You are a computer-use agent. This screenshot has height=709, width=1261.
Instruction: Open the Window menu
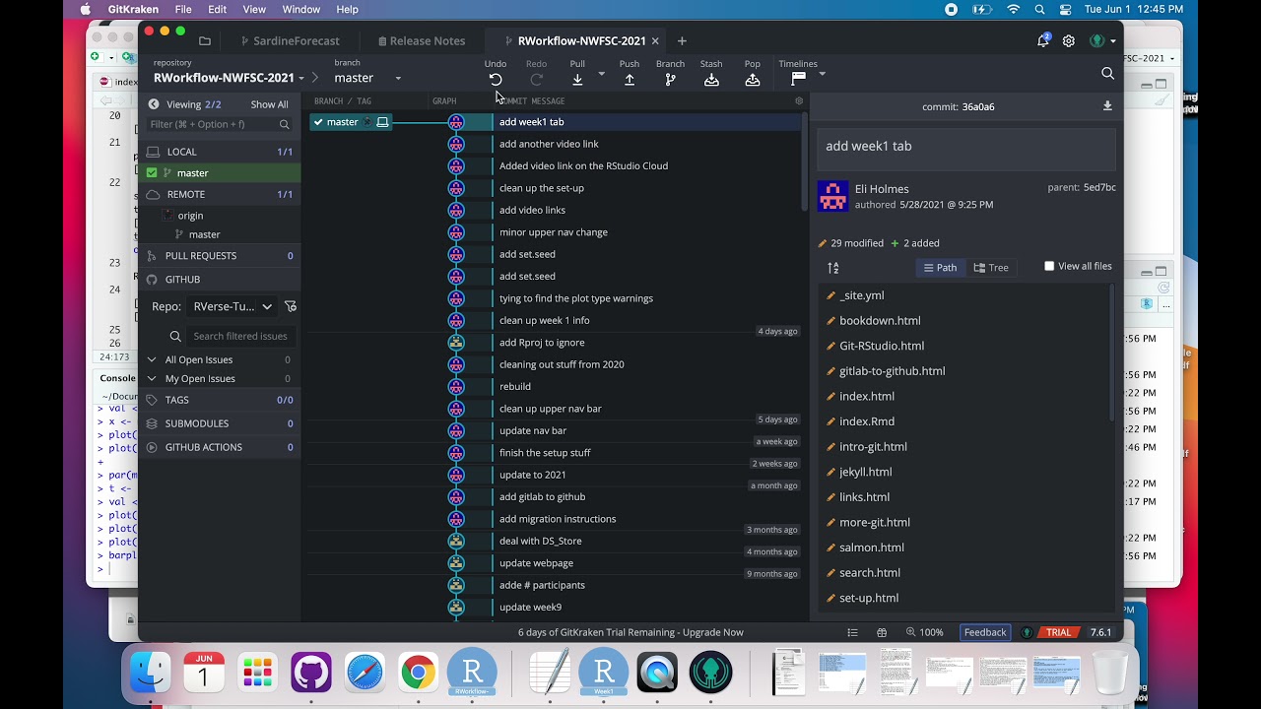[300, 9]
